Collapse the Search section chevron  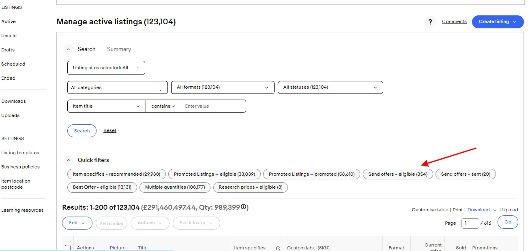tap(69, 49)
